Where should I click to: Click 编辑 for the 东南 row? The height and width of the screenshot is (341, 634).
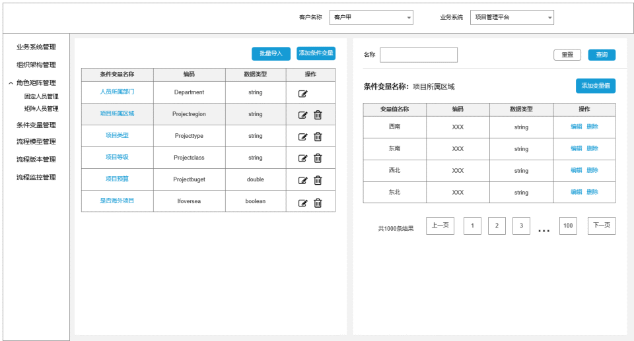point(576,148)
